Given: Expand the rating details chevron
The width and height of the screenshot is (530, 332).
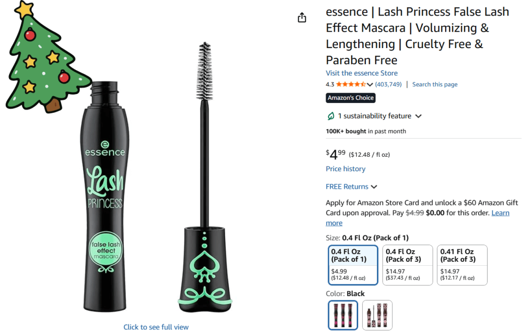Looking at the screenshot, I should point(370,85).
